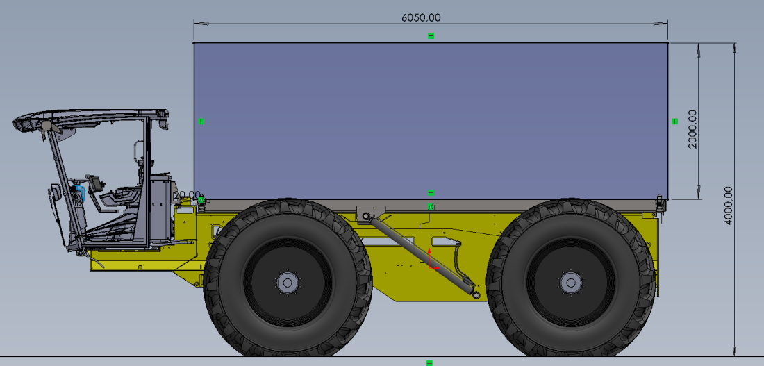Click the vertical relation icon on rectangle's right edge
This screenshot has width=764, height=366.
[674, 122]
